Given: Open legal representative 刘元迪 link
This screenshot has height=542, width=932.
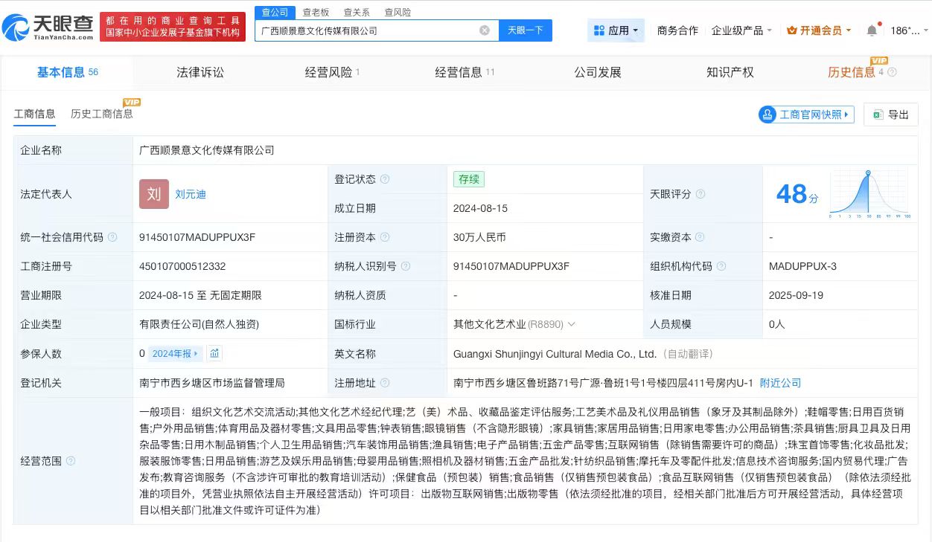Looking at the screenshot, I should (191, 194).
